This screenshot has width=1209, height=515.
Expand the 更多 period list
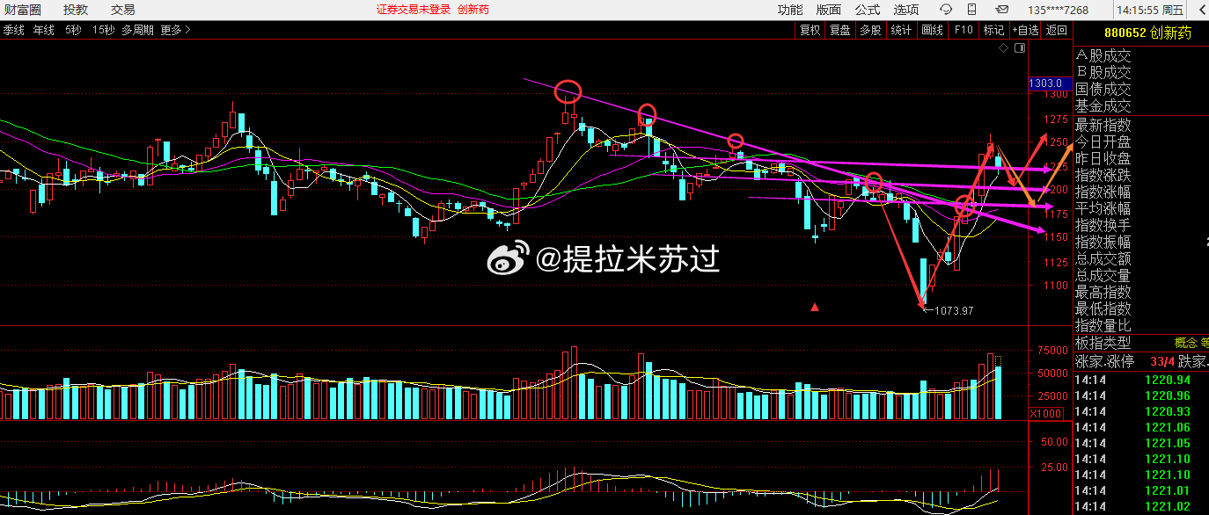click(176, 30)
